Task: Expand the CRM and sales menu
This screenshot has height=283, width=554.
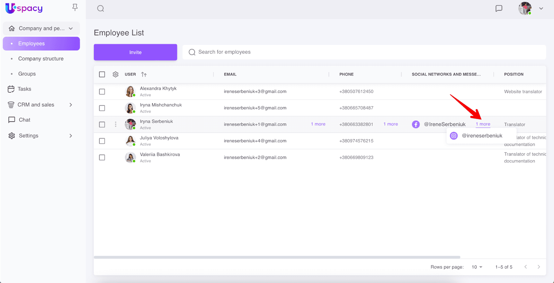Action: (71, 105)
